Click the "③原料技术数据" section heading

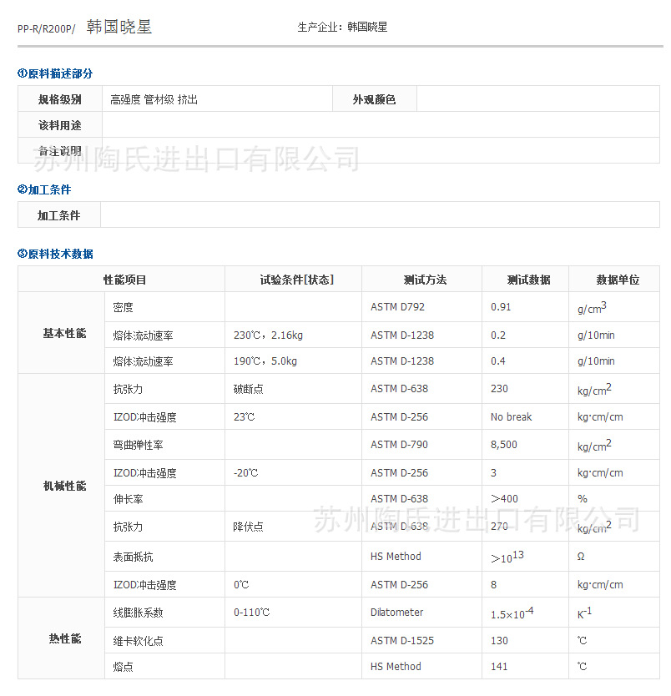click(55, 254)
